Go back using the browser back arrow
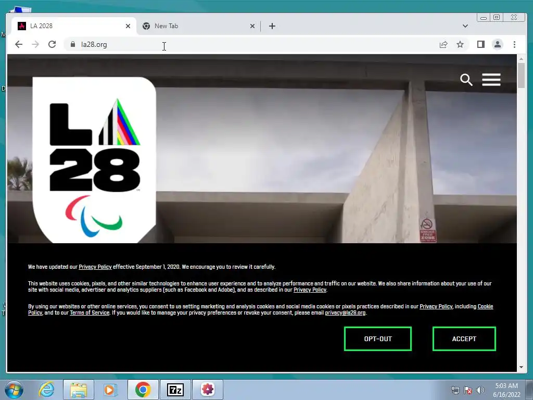The image size is (533, 400). [x=19, y=44]
